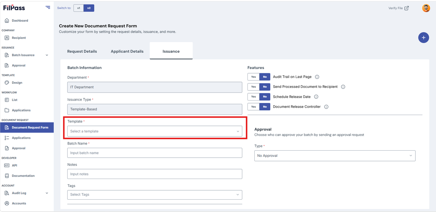
Task: Click the Template-Based issuance type field
Action: tap(155, 109)
